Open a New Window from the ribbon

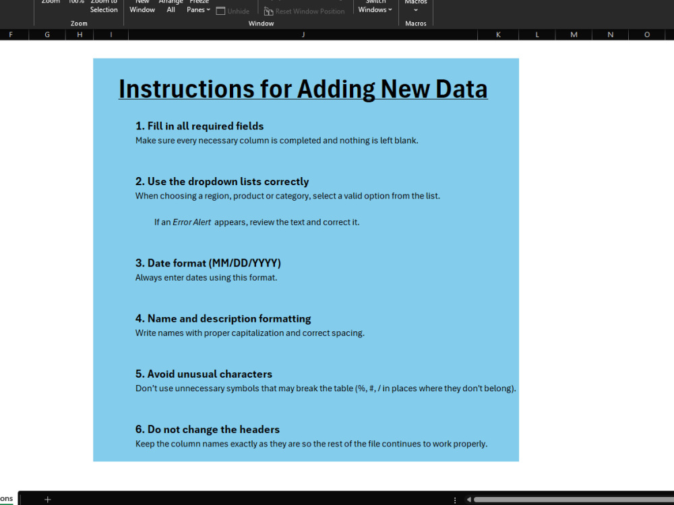pyautogui.click(x=142, y=7)
